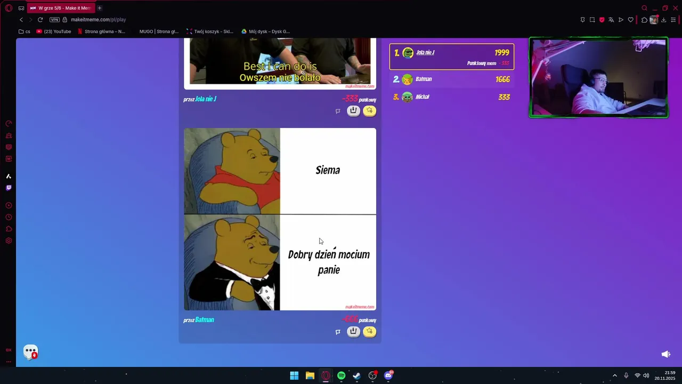
Task: Open the 'cs' bookmarks folder
Action: pyautogui.click(x=25, y=31)
